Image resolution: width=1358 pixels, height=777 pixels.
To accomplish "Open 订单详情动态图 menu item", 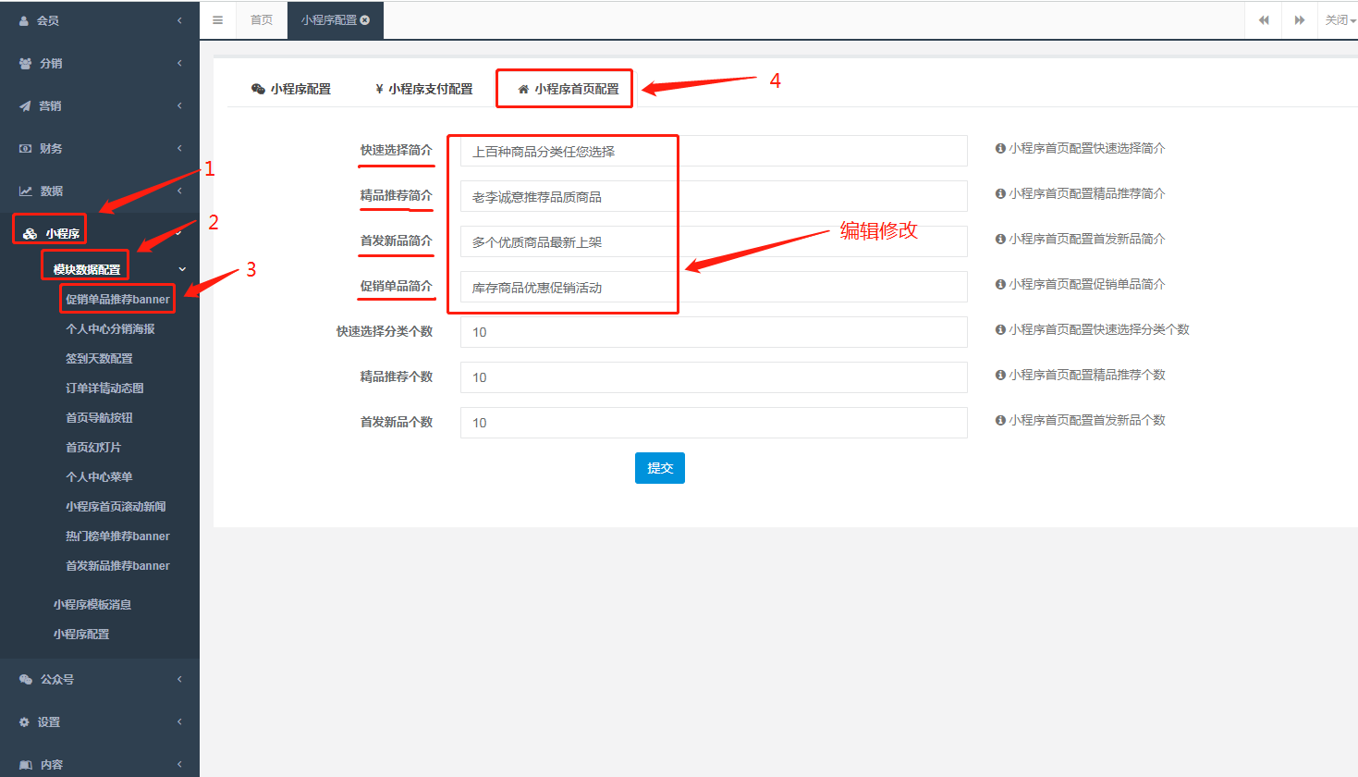I will pos(104,388).
